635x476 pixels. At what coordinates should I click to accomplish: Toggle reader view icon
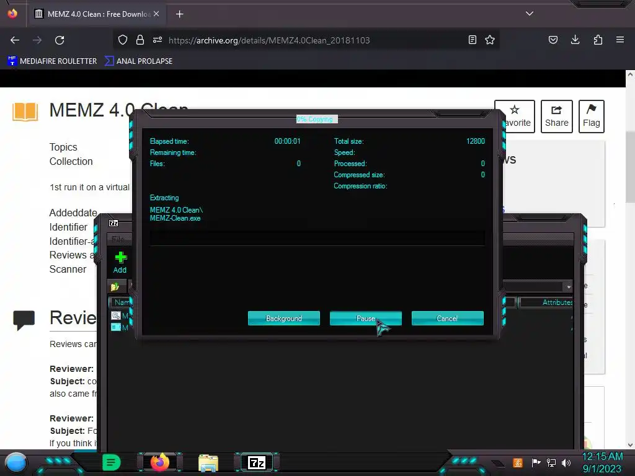pos(472,40)
